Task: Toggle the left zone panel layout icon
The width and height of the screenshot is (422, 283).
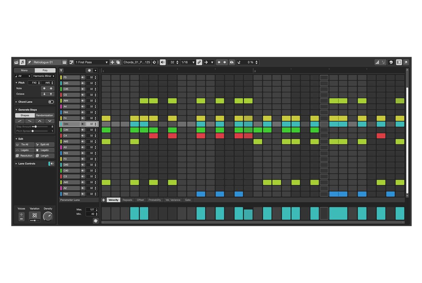Action: [x=399, y=62]
